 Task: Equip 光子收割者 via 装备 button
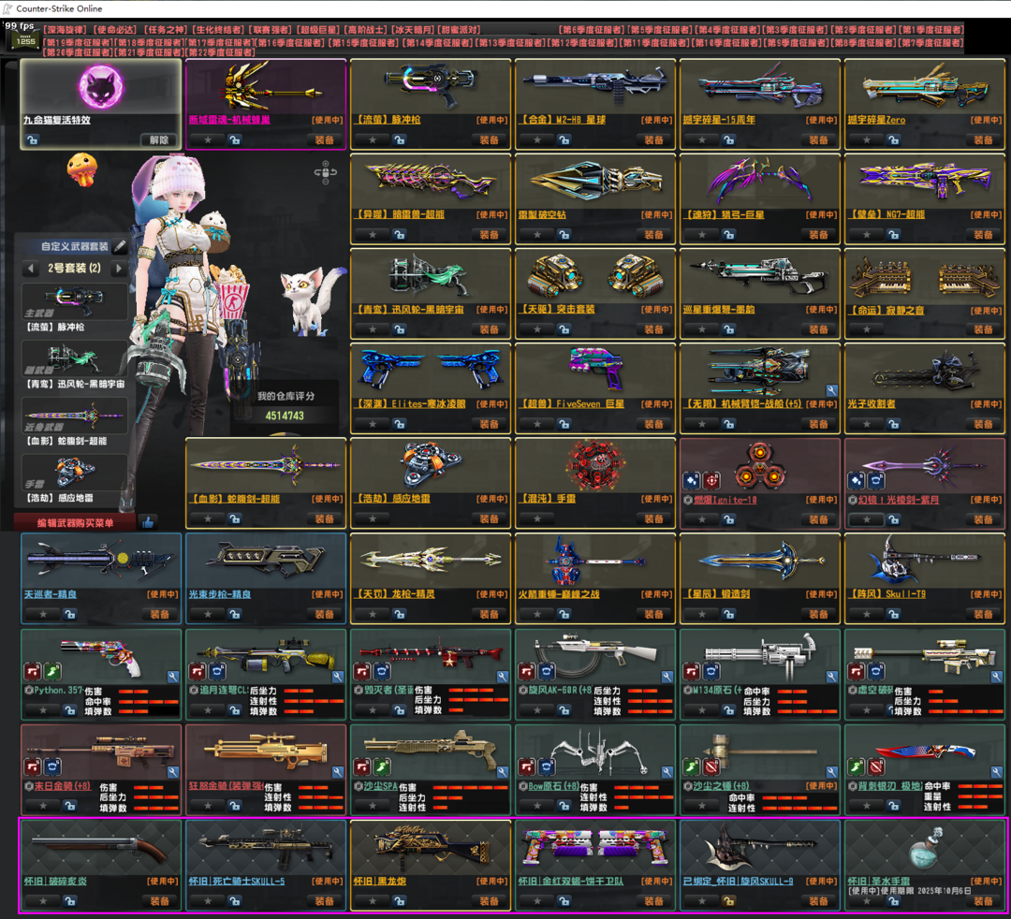tap(983, 424)
